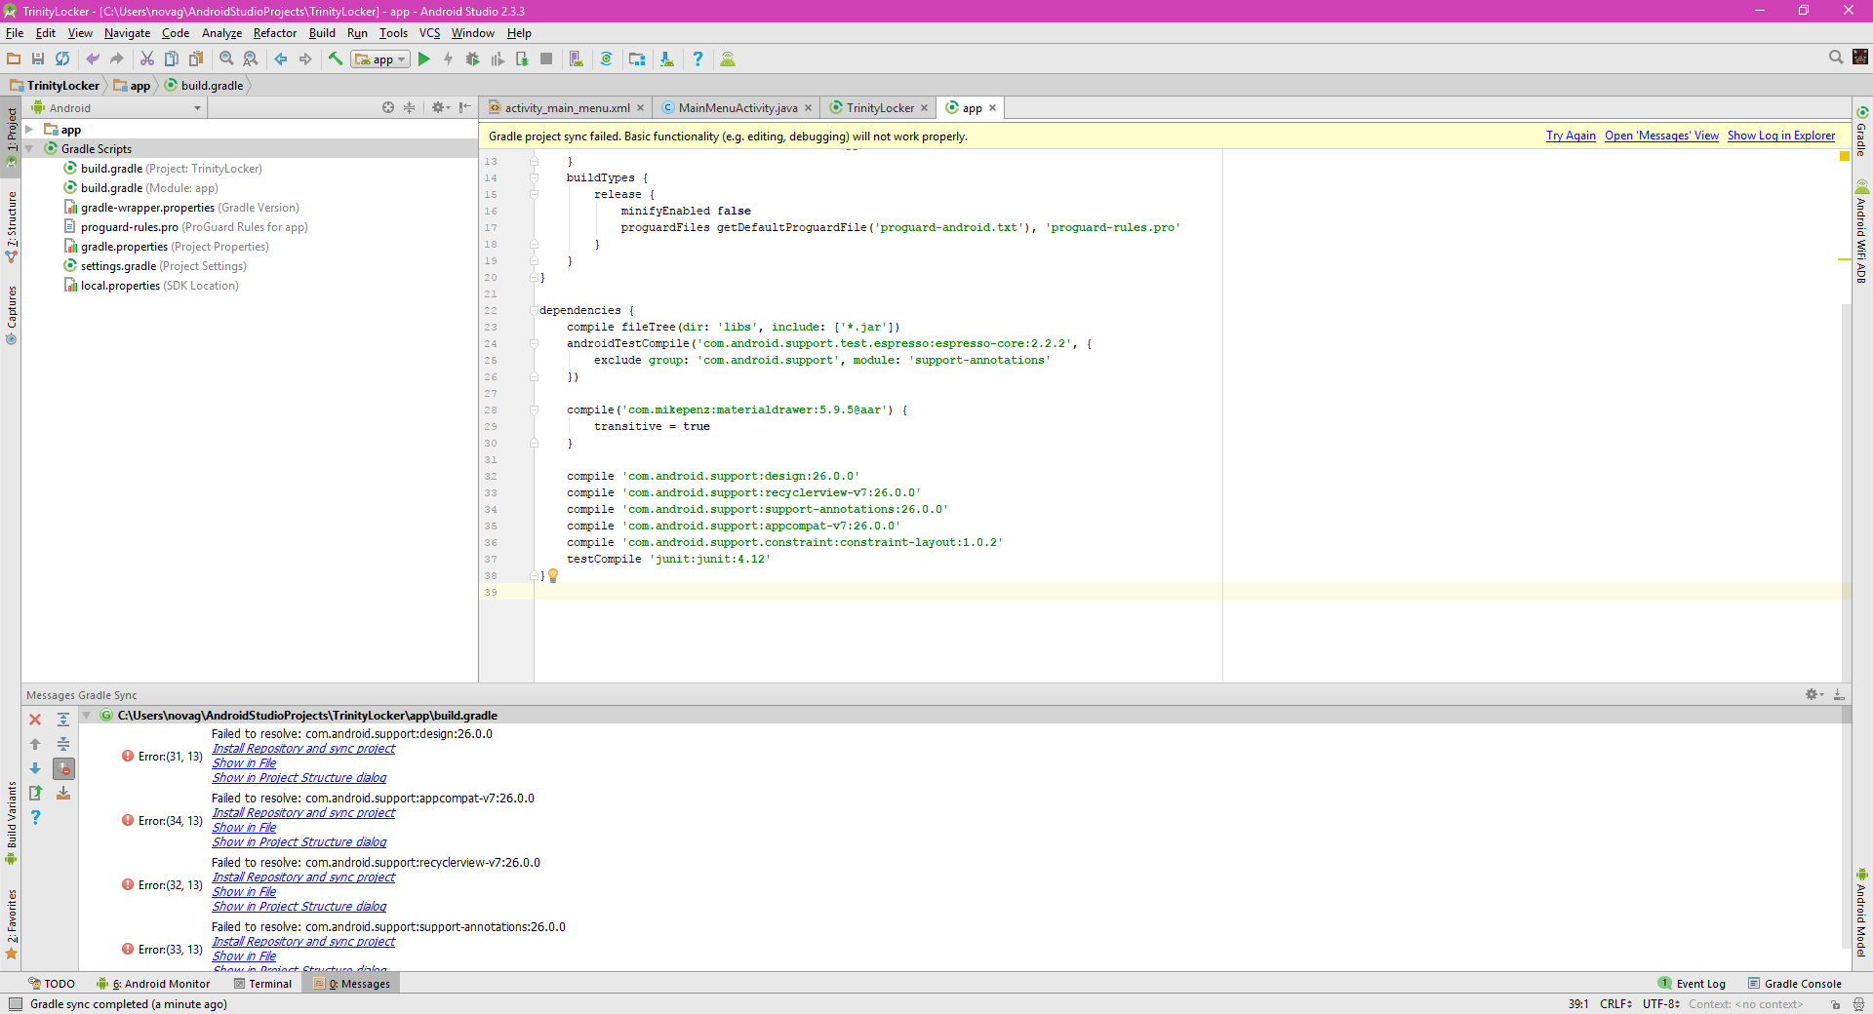The height and width of the screenshot is (1014, 1873).
Task: Open the Refactor menu
Action: 275,33
